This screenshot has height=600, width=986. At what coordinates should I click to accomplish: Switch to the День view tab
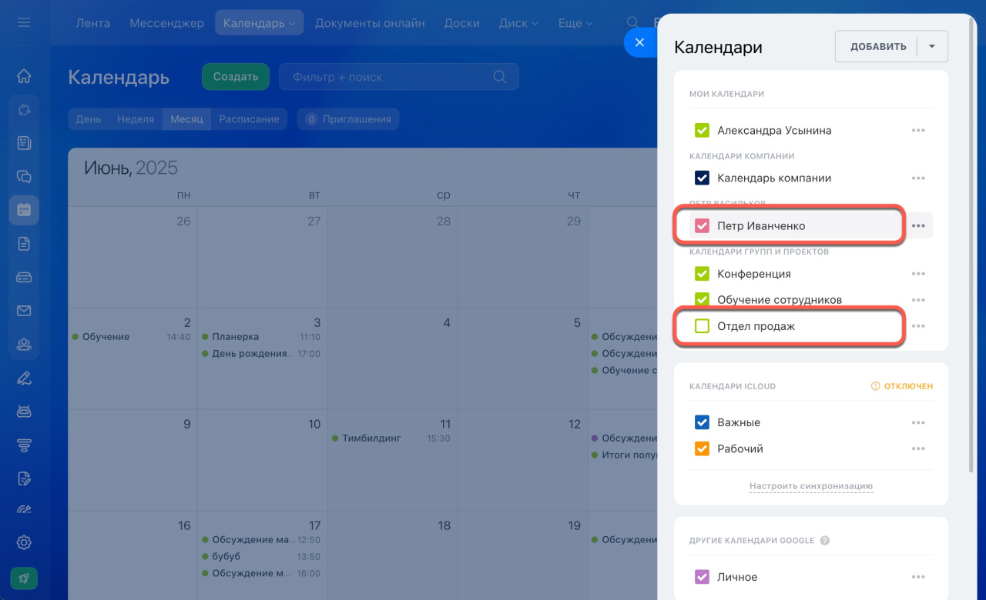pyautogui.click(x=88, y=119)
